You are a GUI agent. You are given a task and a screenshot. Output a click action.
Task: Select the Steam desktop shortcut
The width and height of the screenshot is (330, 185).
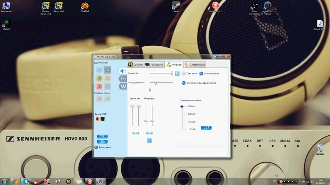click(x=176, y=7)
